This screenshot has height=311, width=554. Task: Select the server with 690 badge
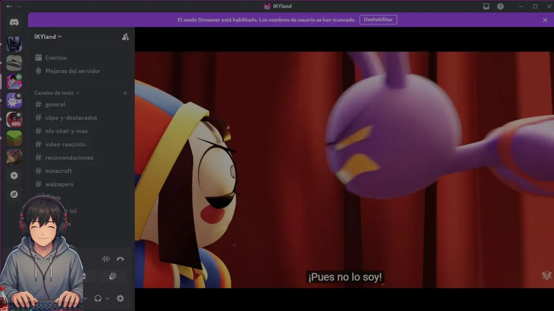pyautogui.click(x=14, y=119)
